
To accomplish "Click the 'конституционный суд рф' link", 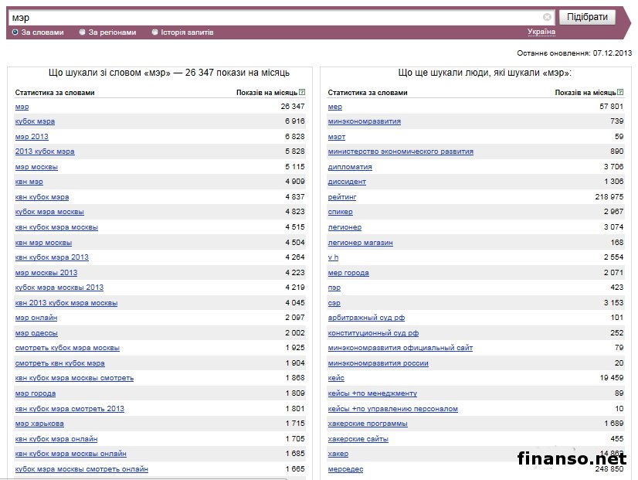I will pyautogui.click(x=373, y=333).
